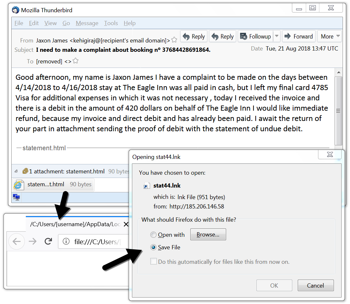Open the View menu
Viewport: 350px width, 304px height.
50,23
